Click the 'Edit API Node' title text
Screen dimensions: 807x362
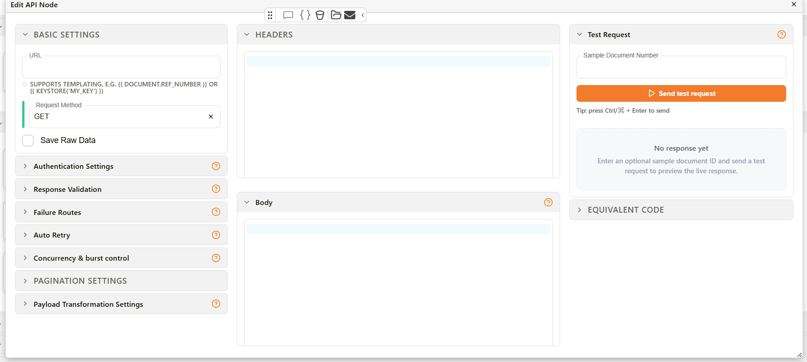tap(34, 5)
